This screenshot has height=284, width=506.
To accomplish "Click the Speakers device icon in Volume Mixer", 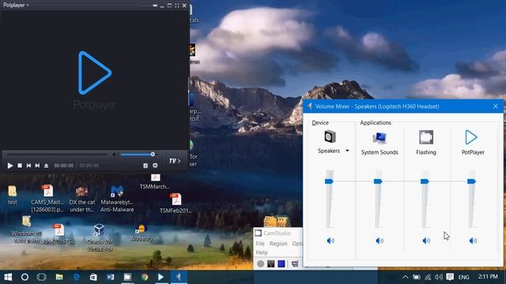I will [x=330, y=136].
